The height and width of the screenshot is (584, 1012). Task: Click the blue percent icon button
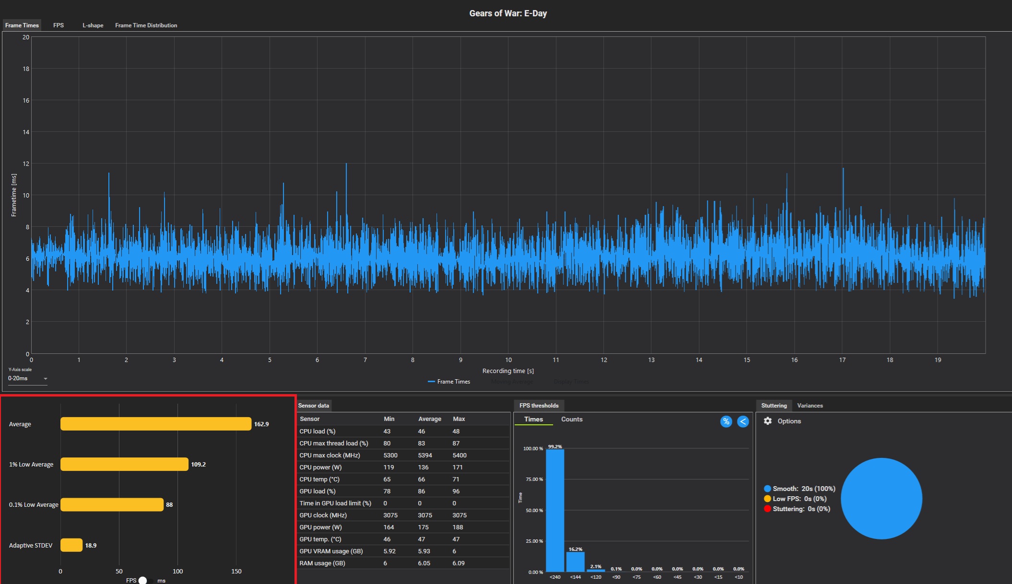click(726, 421)
